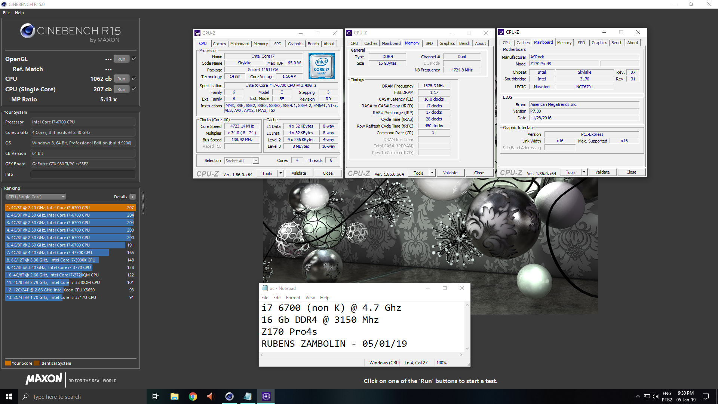This screenshot has height=404, width=718.
Task: Select ranking row 7 i7-4770K CPU
Action: point(70,252)
